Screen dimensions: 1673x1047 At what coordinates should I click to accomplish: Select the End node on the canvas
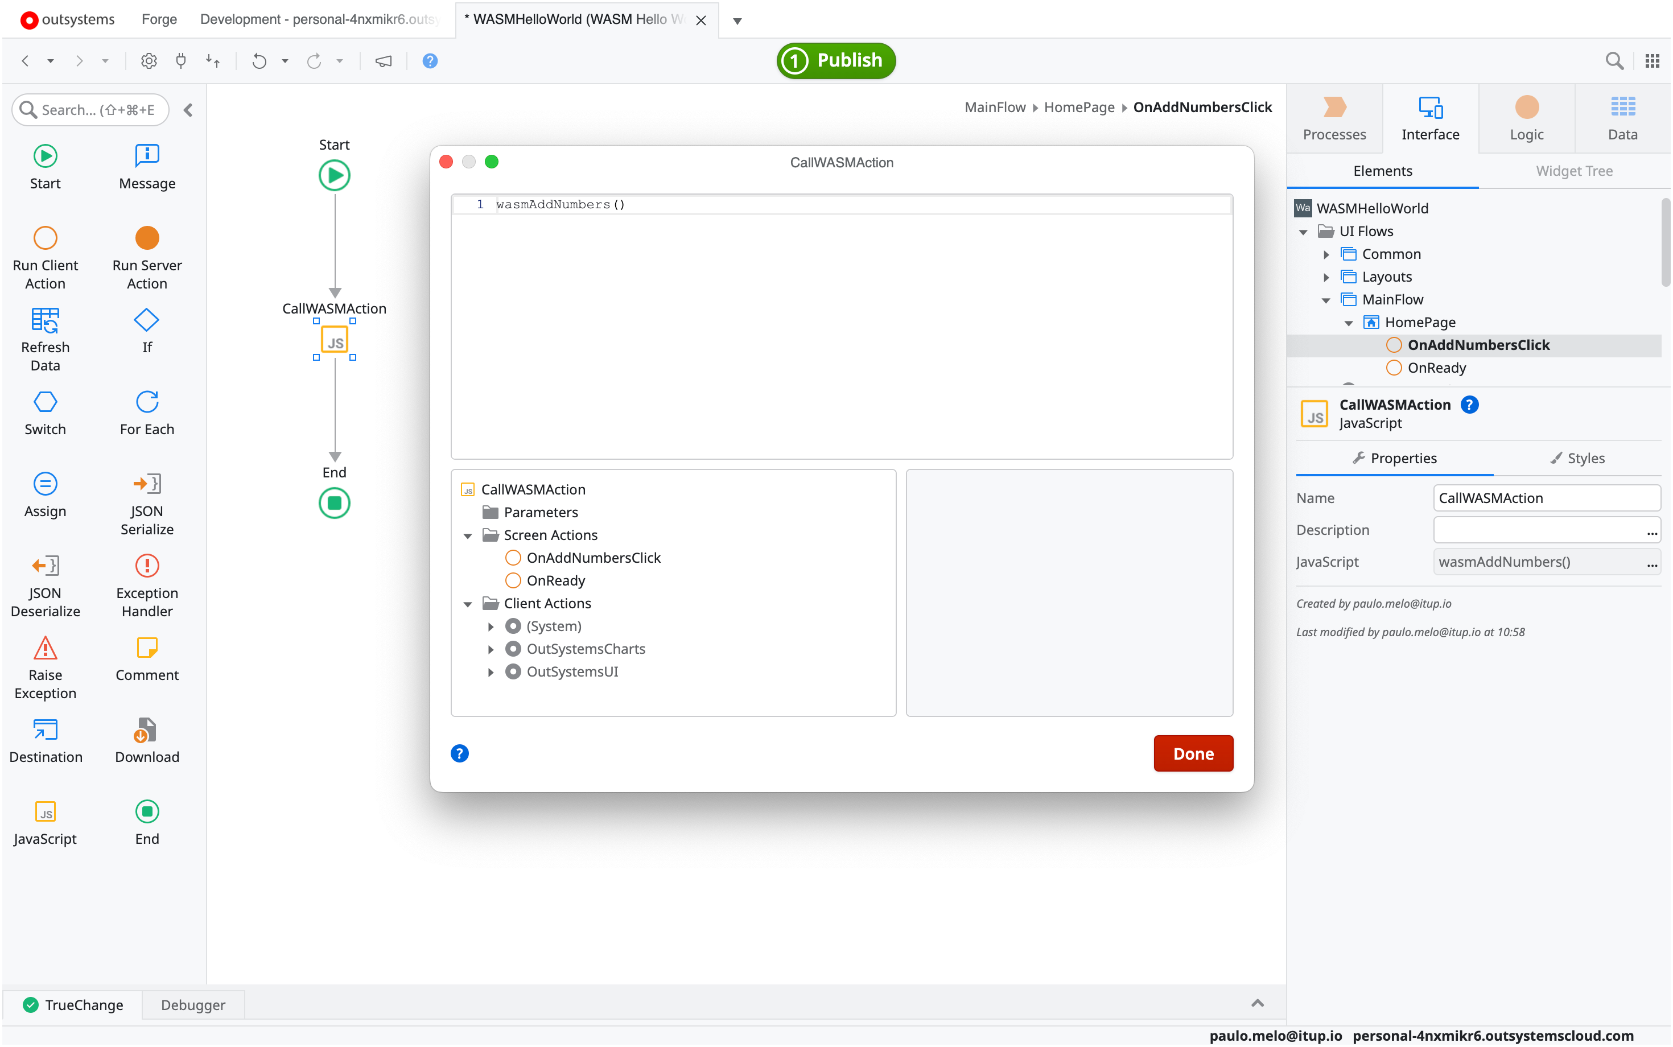[x=335, y=504]
